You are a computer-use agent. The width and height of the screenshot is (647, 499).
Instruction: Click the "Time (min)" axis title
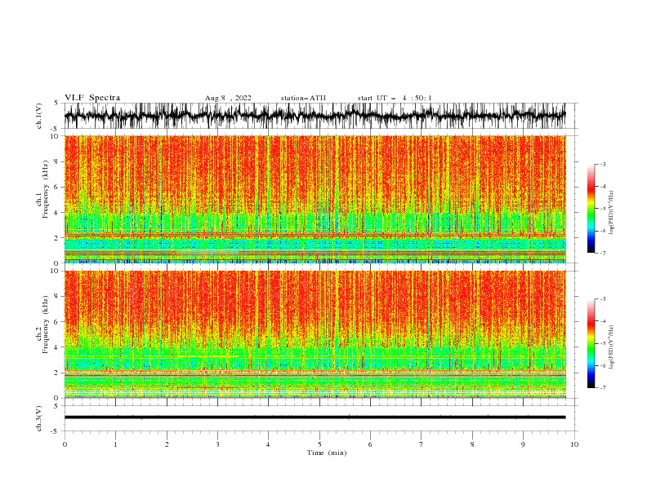327,453
